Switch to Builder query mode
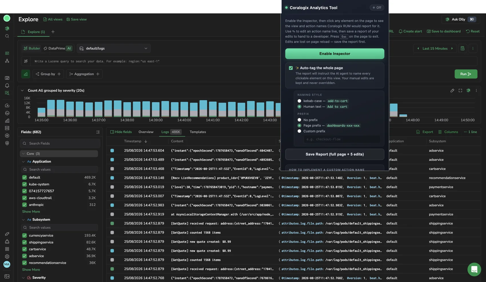Viewport: 486px width, 282px height. point(32,48)
